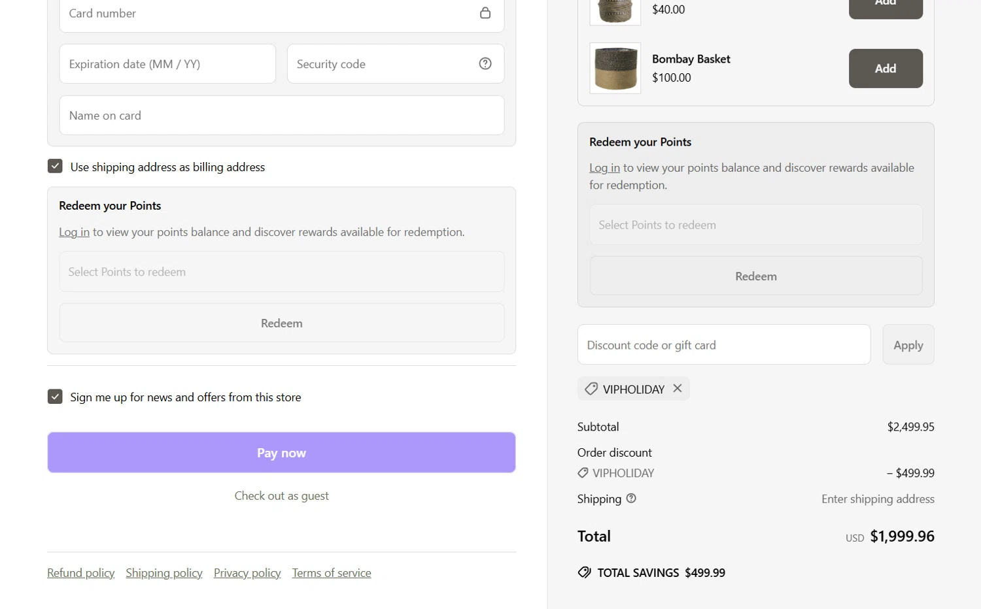This screenshot has height=609, width=981.
Task: Open right sidebar Select Points to redeem dropdown
Action: (755, 225)
